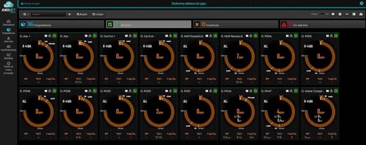Select the 16 Activos filter tile
Viewport: 366px width, 145px height.
pyautogui.click(x=149, y=24)
